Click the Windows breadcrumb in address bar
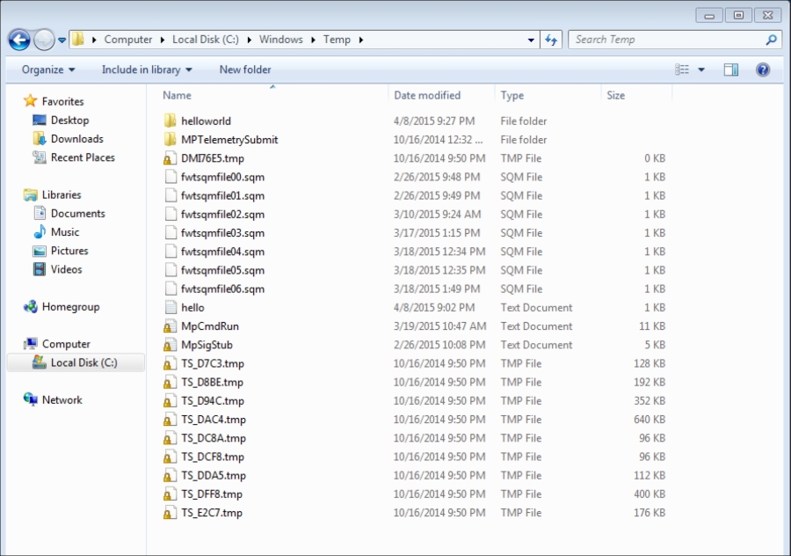791x556 pixels. tap(280, 40)
